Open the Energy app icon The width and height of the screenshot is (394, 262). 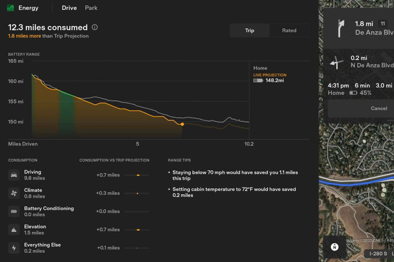click(x=10, y=8)
